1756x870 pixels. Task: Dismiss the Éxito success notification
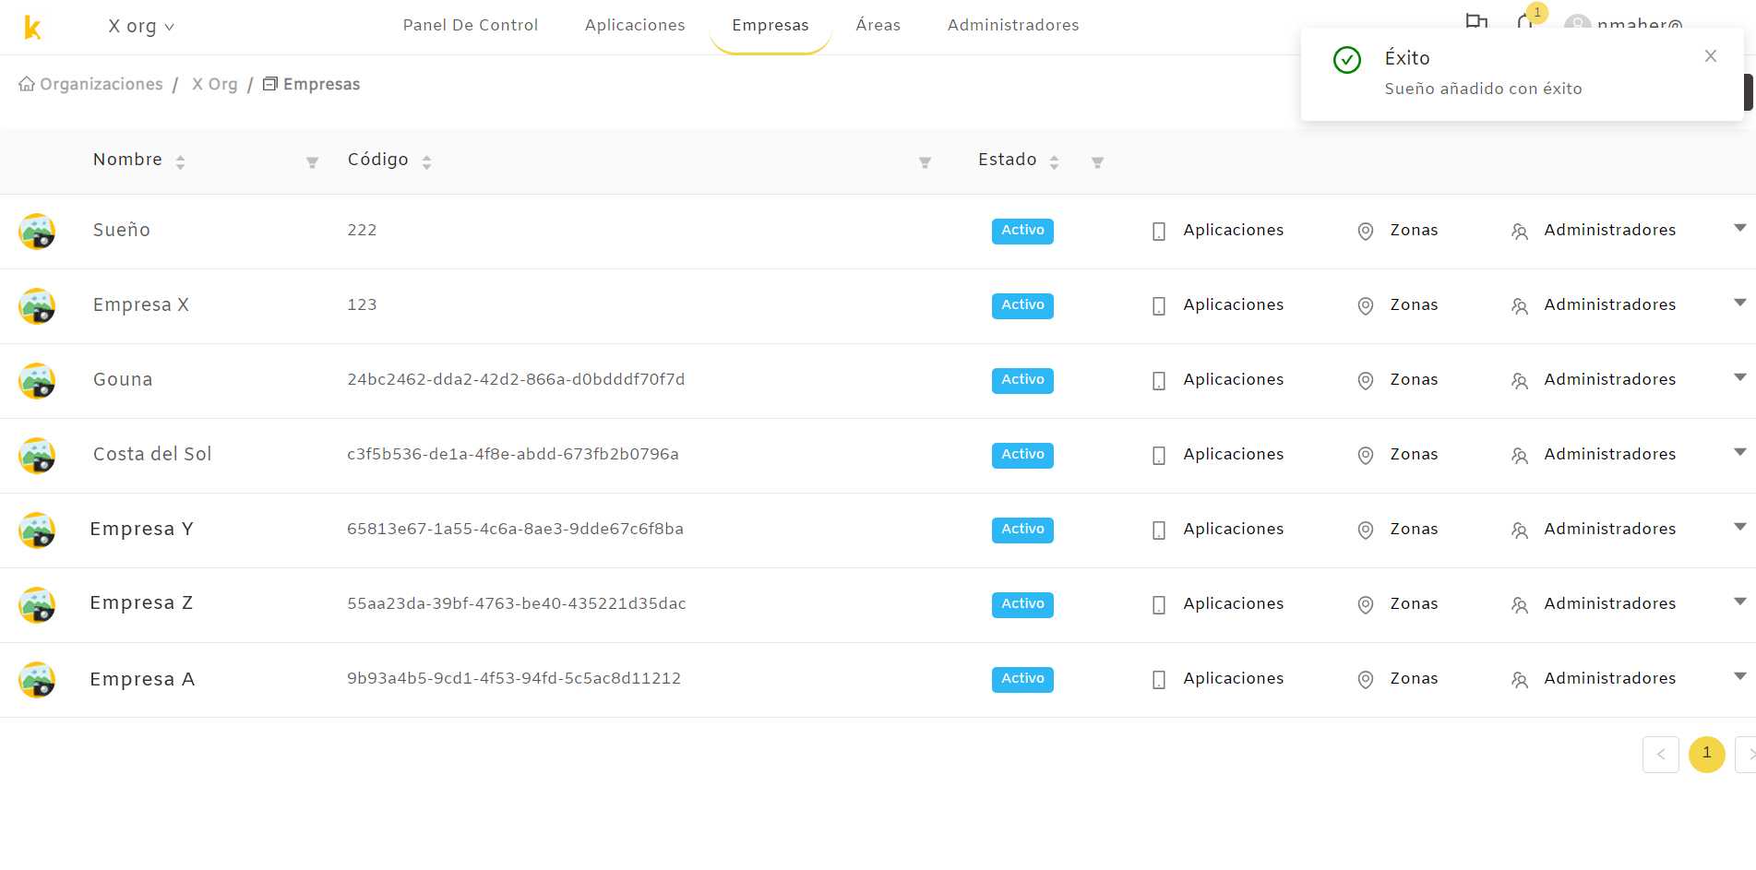pyautogui.click(x=1710, y=56)
